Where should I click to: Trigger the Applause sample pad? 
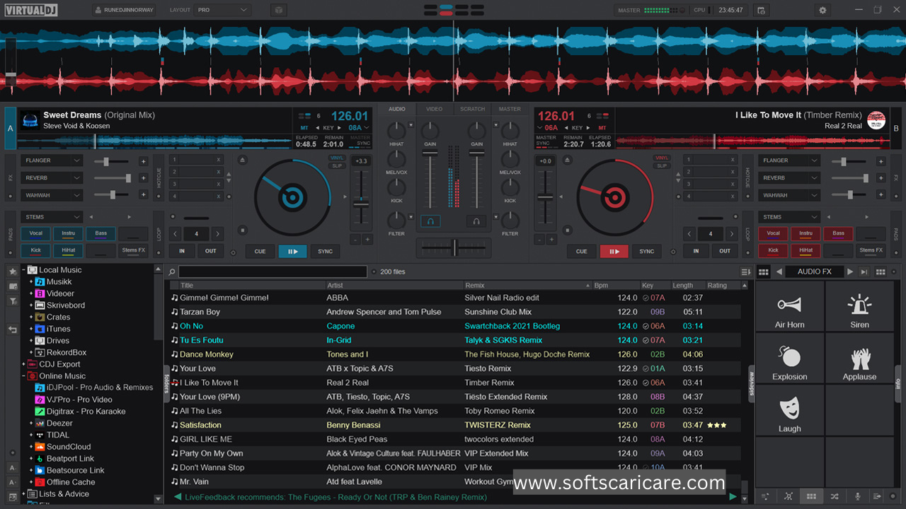pyautogui.click(x=859, y=358)
